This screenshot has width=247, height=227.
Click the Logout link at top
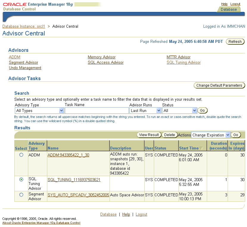235,4
